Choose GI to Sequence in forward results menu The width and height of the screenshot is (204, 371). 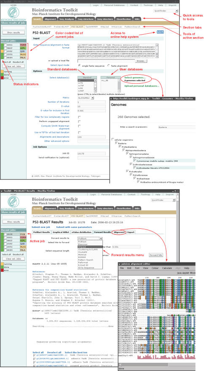click(90, 268)
